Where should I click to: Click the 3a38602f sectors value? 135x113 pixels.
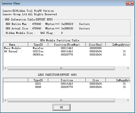(x=67, y=24)
